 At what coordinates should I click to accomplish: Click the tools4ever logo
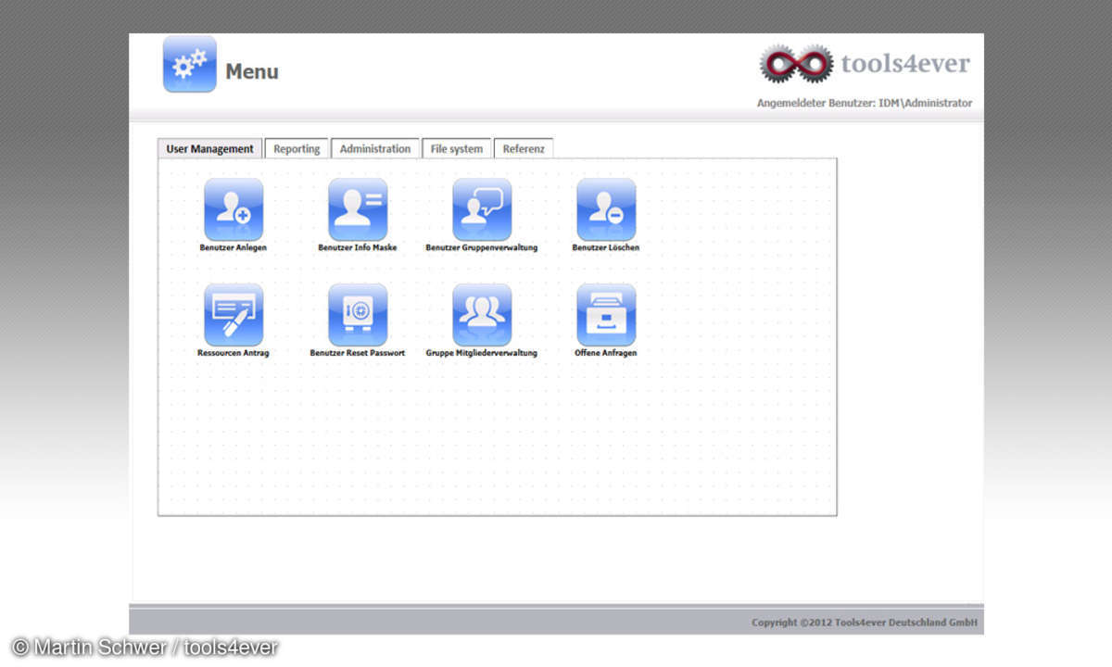(865, 64)
